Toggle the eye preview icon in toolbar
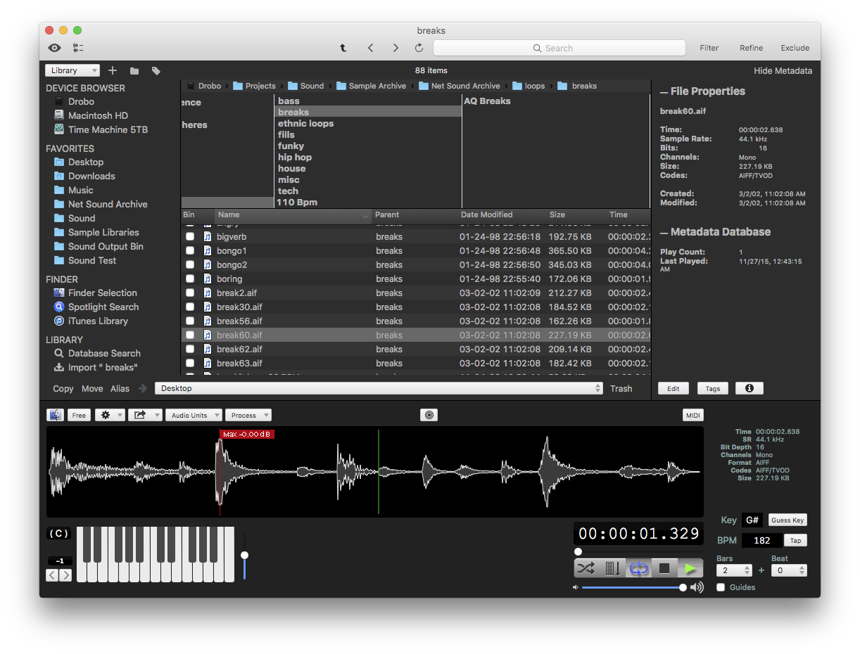The width and height of the screenshot is (860, 654). pos(54,48)
